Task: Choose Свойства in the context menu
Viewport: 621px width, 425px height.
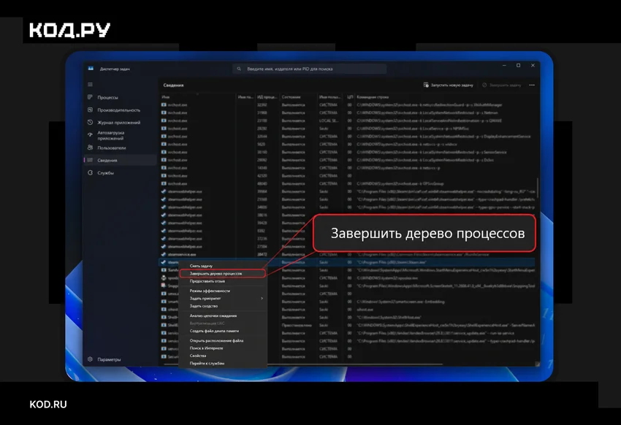Action: [198, 356]
